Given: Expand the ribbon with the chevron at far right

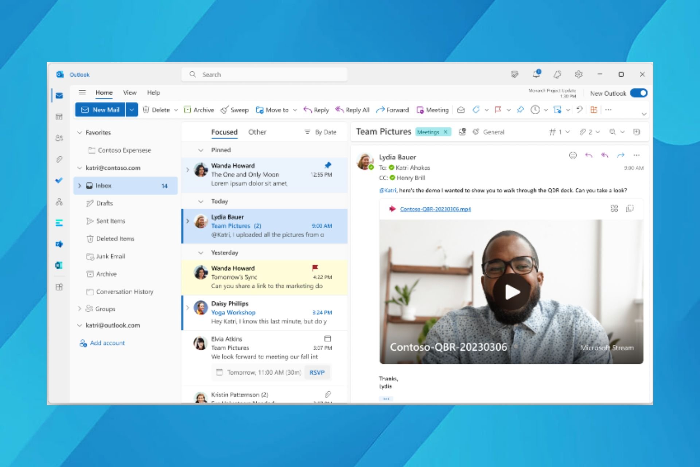Looking at the screenshot, I should coord(644,114).
